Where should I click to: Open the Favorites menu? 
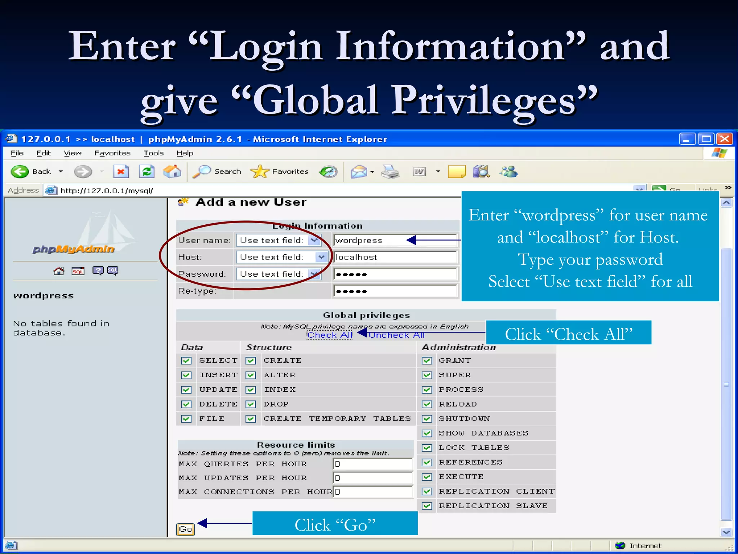[112, 153]
